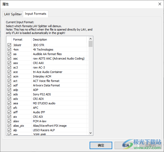This screenshot has width=164, height=152.
Task: Click the 'LEGO Racers ALP' description
Action: 44,130
